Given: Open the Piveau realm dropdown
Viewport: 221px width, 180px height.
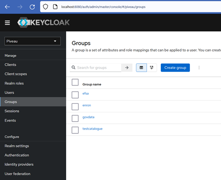Looking at the screenshot, I should pos(32,41).
